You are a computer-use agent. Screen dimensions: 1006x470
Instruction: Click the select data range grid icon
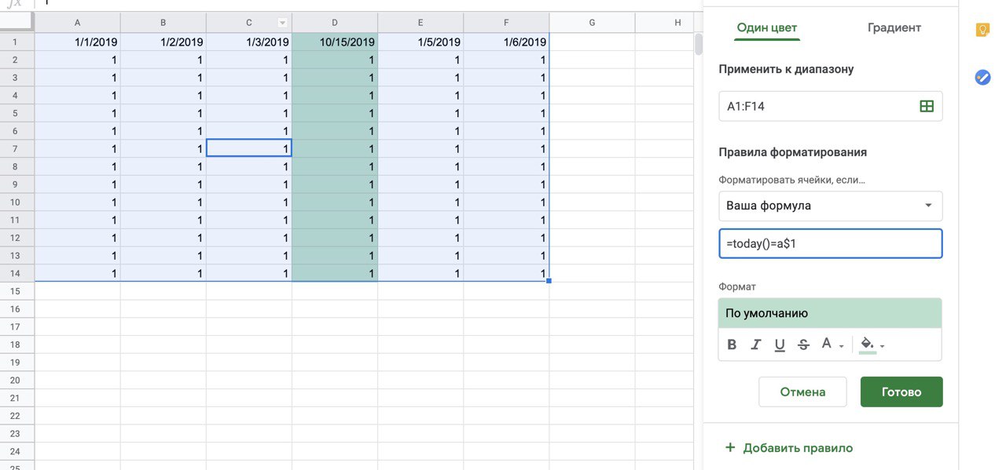(x=927, y=106)
